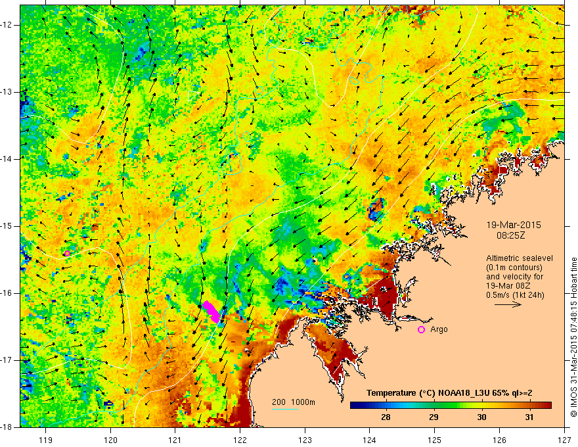
Task: Click latitude axis label '-17'
Action: coord(7,360)
